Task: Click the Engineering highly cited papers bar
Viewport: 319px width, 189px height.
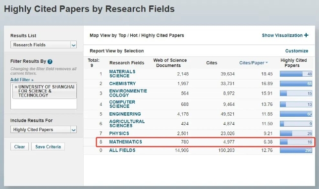Action: click(x=296, y=114)
